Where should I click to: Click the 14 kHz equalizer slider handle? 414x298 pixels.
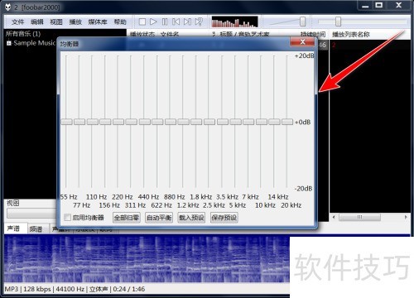tap(274, 122)
